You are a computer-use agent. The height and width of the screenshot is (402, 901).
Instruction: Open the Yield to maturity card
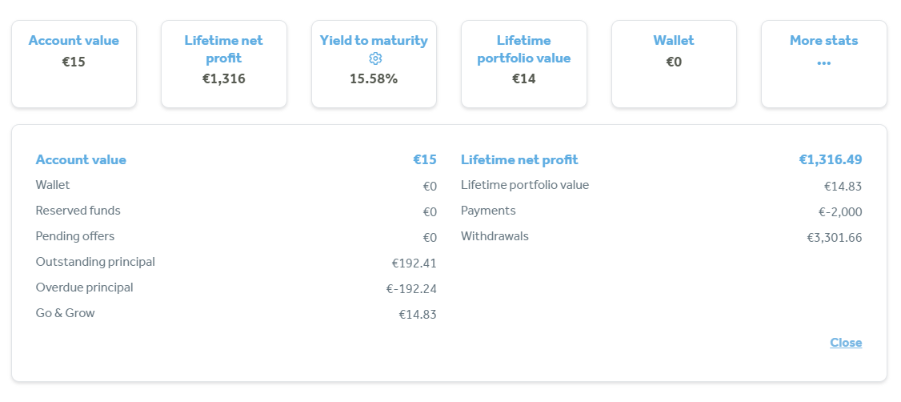pyautogui.click(x=374, y=64)
